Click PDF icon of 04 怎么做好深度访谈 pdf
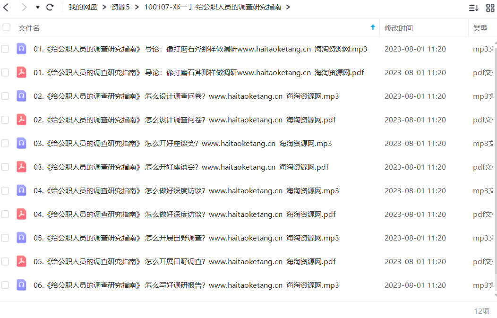The height and width of the screenshot is (318, 497). point(21,214)
